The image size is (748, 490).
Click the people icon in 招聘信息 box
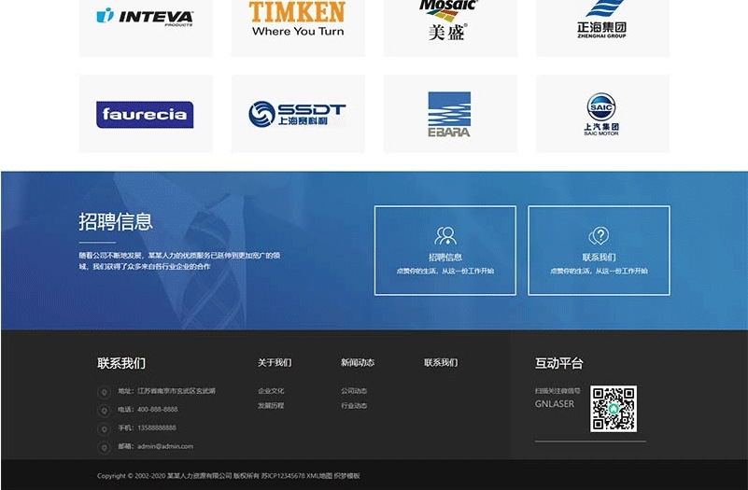(x=445, y=236)
